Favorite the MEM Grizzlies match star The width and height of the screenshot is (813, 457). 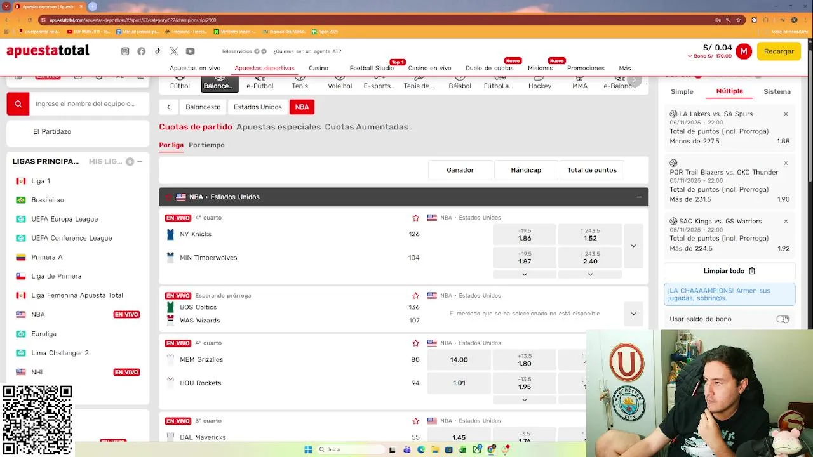(x=415, y=343)
